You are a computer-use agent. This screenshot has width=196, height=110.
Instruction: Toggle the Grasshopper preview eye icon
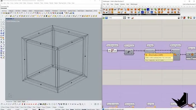(x=129, y=18)
